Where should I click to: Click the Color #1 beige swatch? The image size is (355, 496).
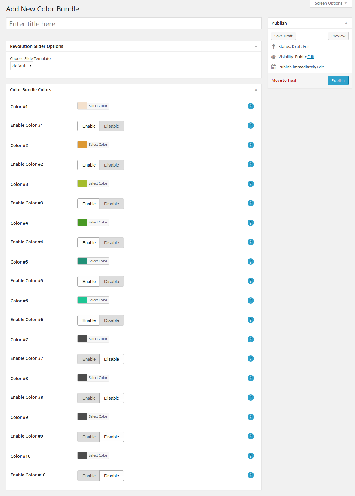point(82,106)
